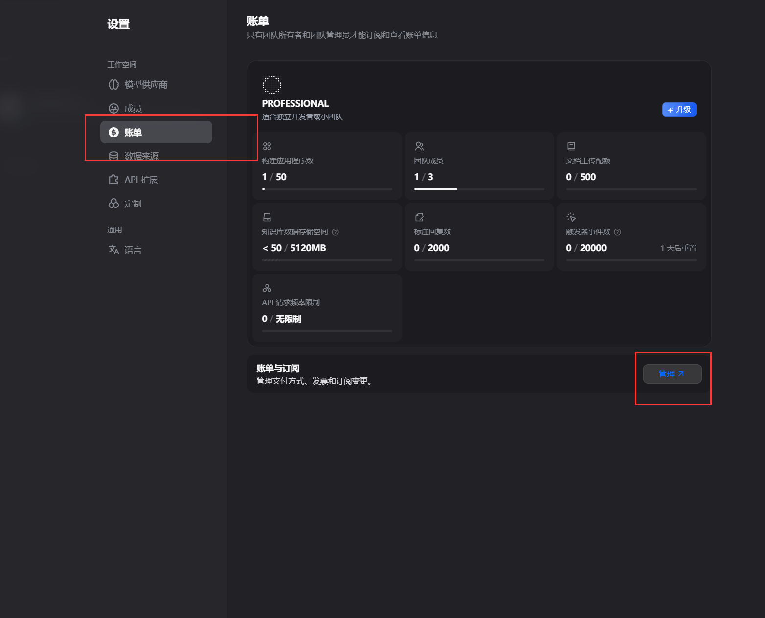Click the 0 / 2000 annotation value

coord(431,248)
